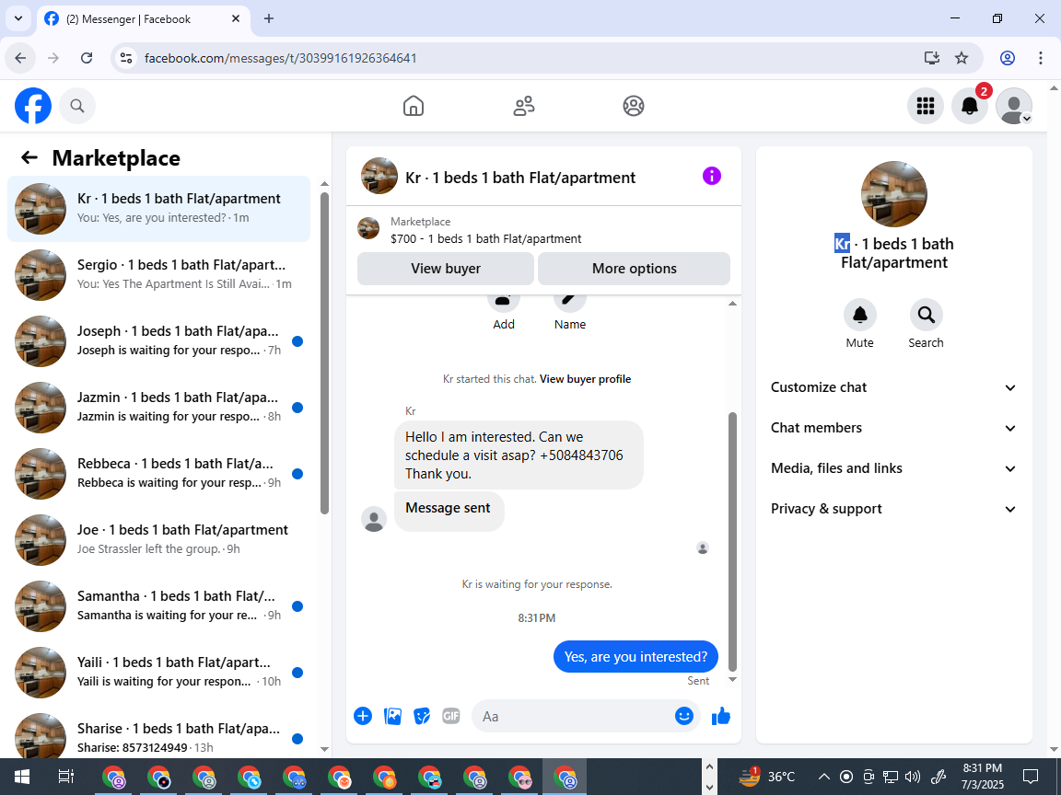View site information icon in address bar
1061x795 pixels.
126,58
